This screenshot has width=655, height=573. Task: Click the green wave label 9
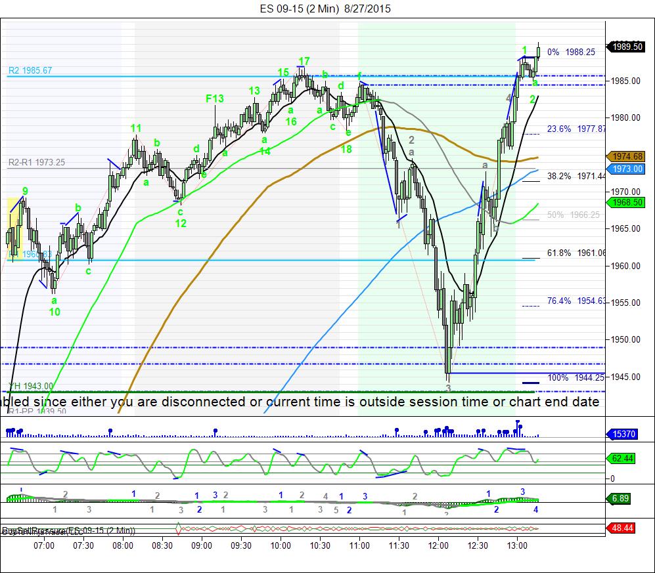point(25,191)
